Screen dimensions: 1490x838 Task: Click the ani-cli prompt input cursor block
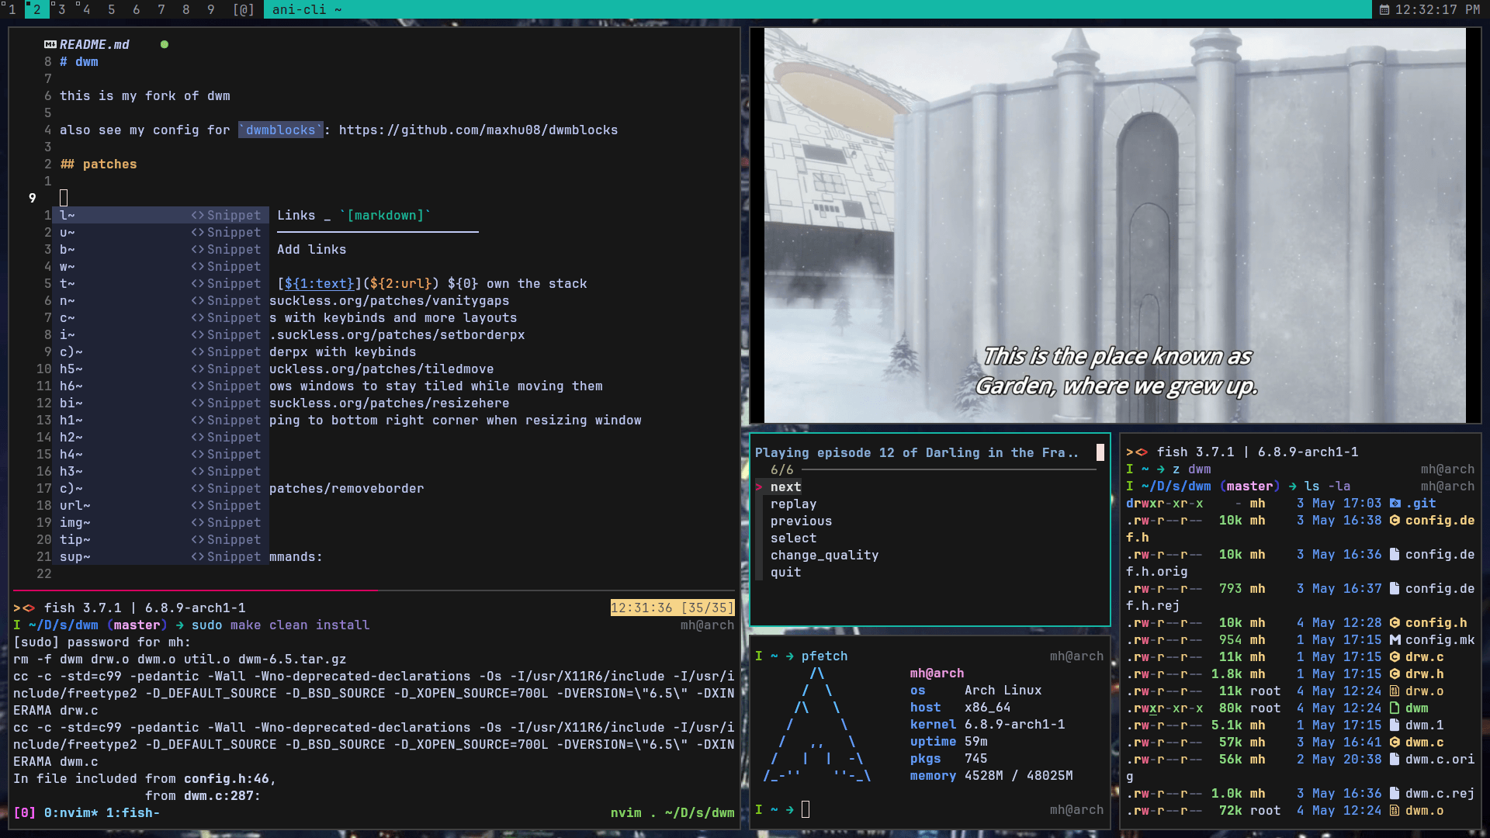click(x=1100, y=452)
